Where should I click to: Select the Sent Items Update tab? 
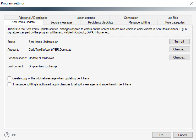pos(23,22)
